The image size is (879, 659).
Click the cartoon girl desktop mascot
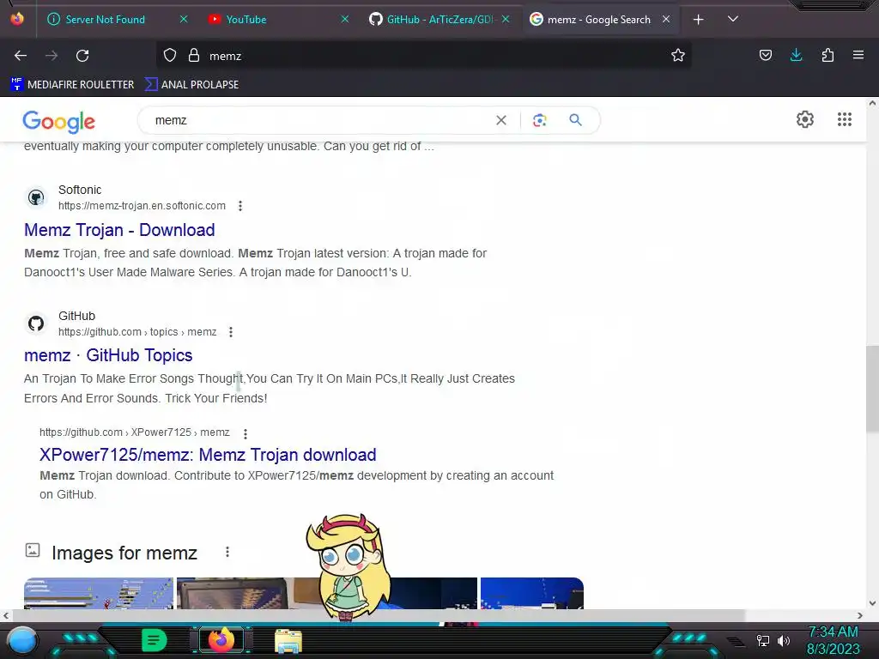348,566
